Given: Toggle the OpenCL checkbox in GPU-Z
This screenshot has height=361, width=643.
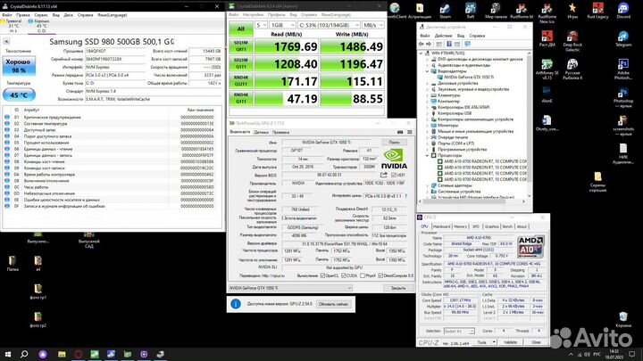Looking at the screenshot, I should click(x=322, y=275).
